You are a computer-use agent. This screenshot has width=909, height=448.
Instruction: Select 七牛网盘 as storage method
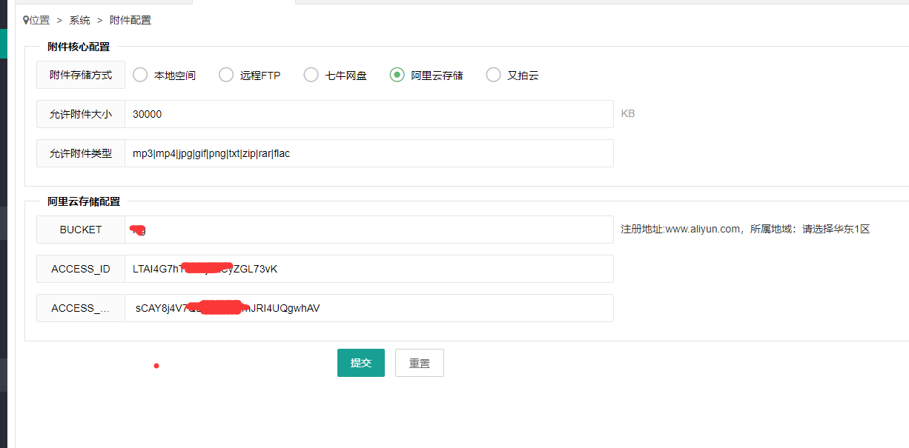pyautogui.click(x=311, y=75)
